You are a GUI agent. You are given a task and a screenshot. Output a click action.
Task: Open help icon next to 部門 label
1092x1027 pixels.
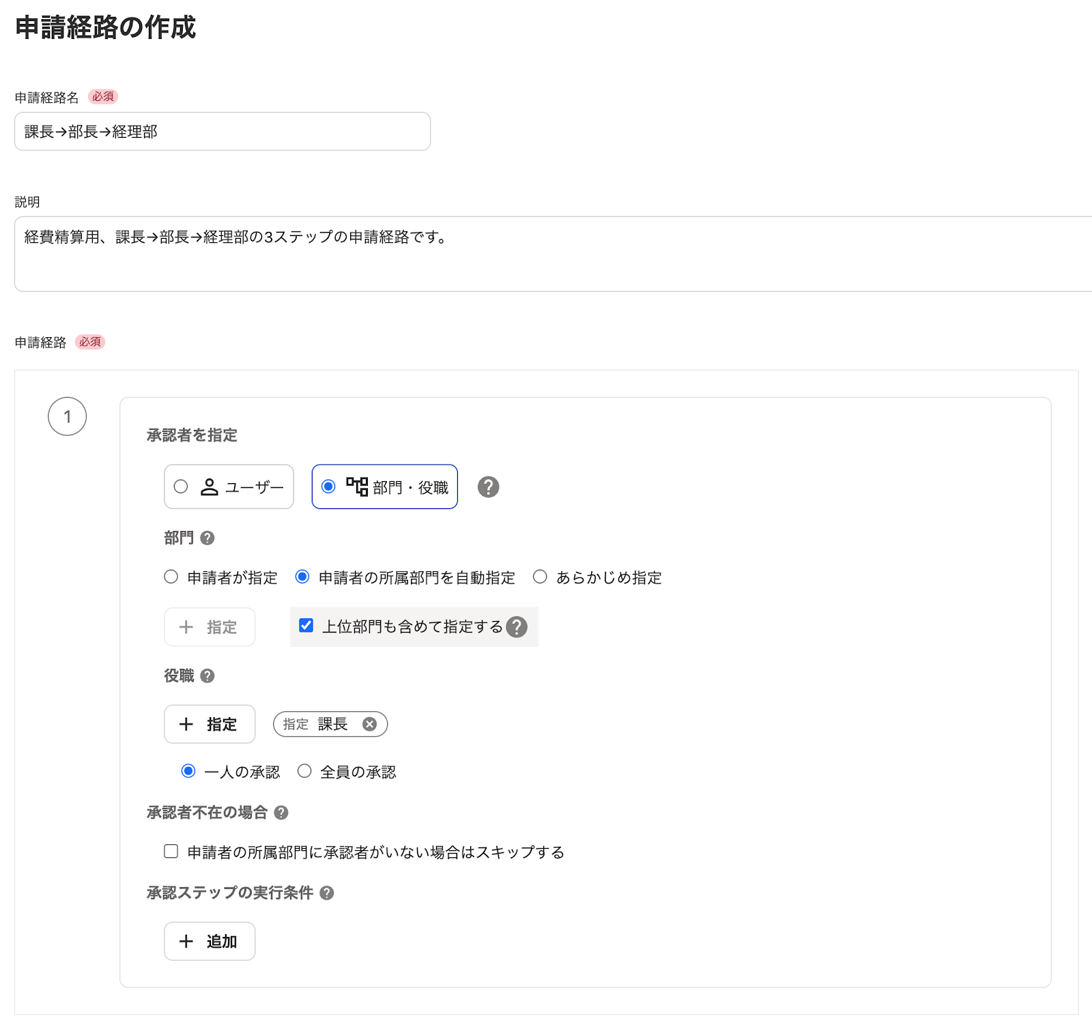pos(207,538)
